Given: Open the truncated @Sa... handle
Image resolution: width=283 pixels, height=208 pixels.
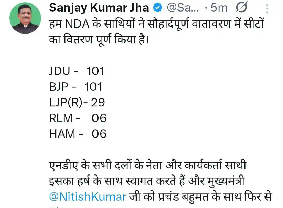Looking at the screenshot, I should 183,8.
